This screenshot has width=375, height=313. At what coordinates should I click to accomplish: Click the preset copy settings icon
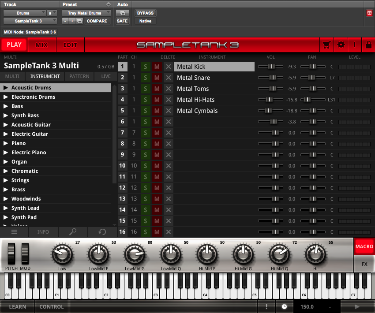pyautogui.click(x=79, y=21)
